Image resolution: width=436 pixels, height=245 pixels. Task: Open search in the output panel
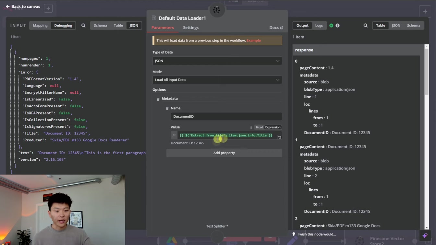366,25
